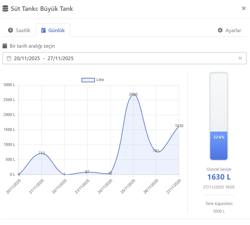Click the Litre legend label
250x225 pixels.
[x=100, y=80]
